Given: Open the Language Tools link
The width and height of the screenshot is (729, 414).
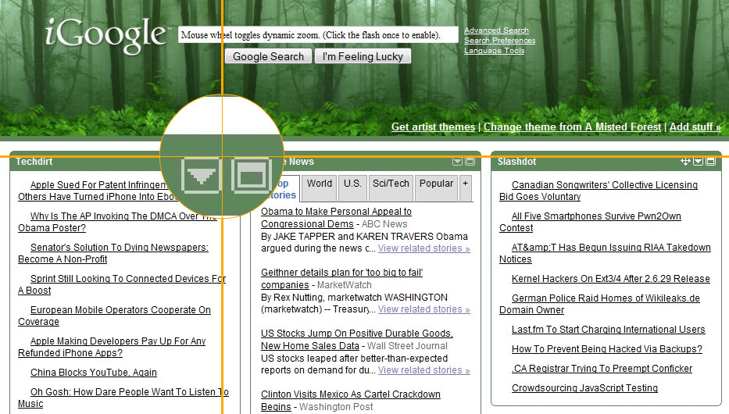Looking at the screenshot, I should (494, 51).
